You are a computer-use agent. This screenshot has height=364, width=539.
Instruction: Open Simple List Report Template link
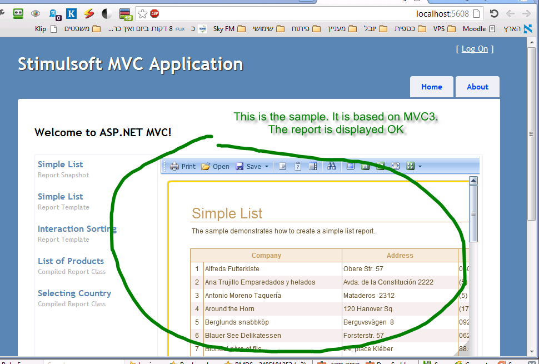click(x=61, y=197)
